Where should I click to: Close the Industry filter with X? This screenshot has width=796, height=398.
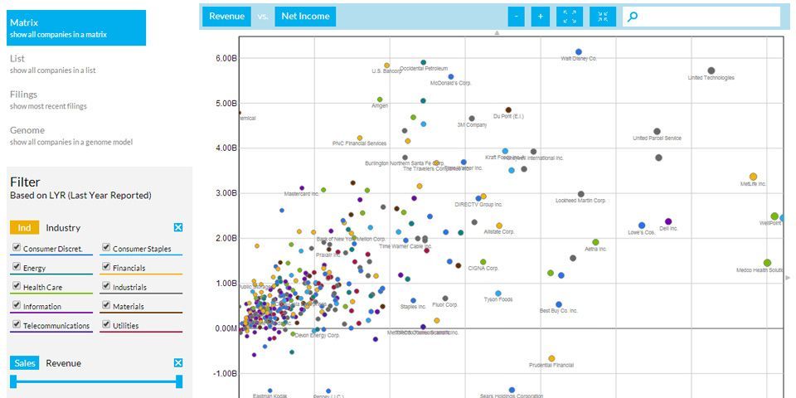coord(178,227)
